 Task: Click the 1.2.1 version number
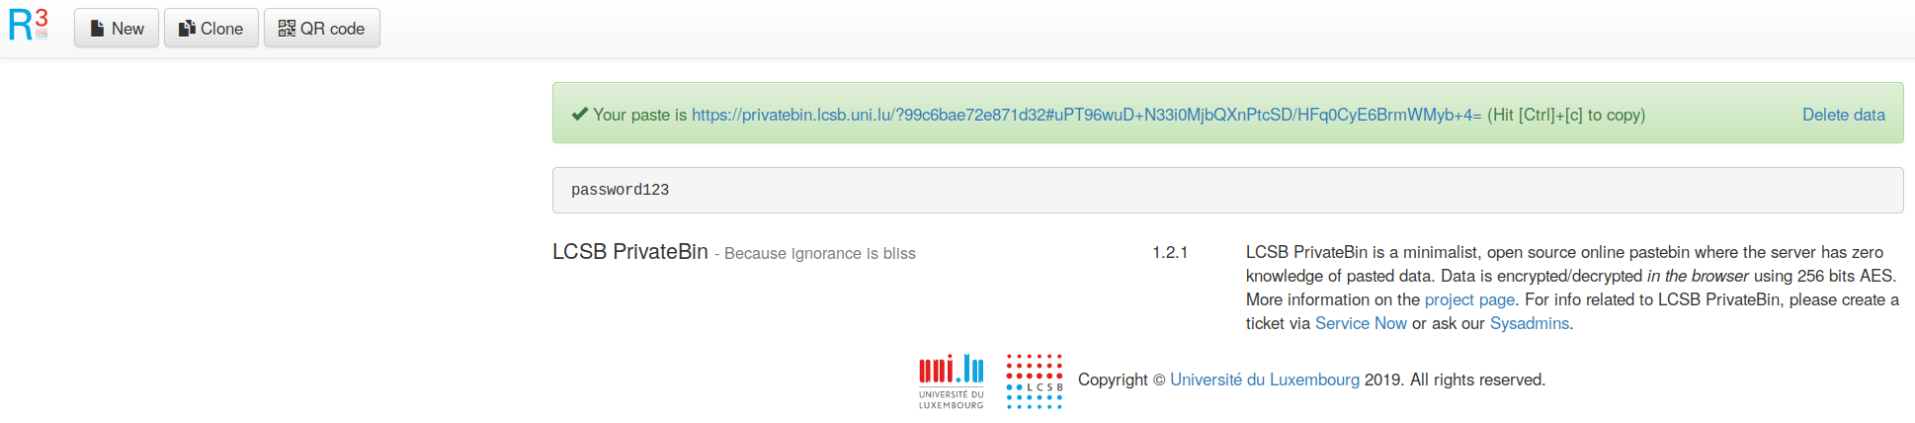pyautogui.click(x=1170, y=252)
